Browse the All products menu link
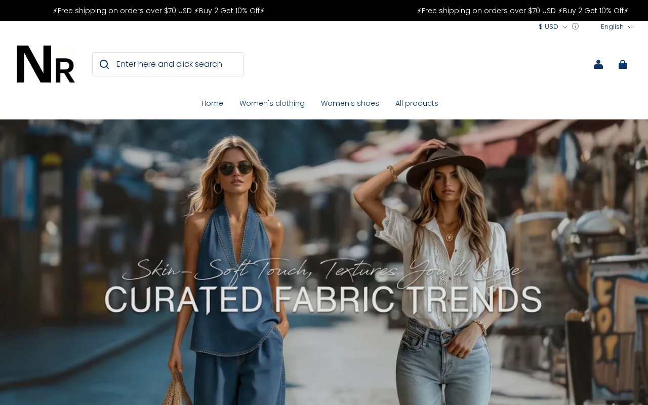This screenshot has width=648, height=405. [417, 103]
